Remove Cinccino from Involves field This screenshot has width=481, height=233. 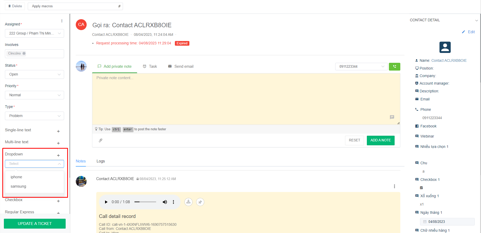(x=24, y=53)
